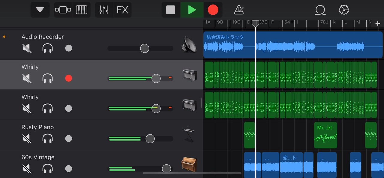Tap the 60s Vintage upright piano icon
Screen dimensions: 384x178
(x=189, y=165)
